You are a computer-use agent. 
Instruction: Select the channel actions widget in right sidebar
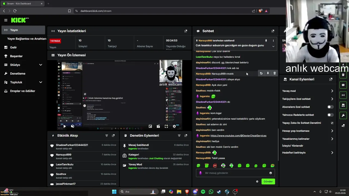[343, 105]
